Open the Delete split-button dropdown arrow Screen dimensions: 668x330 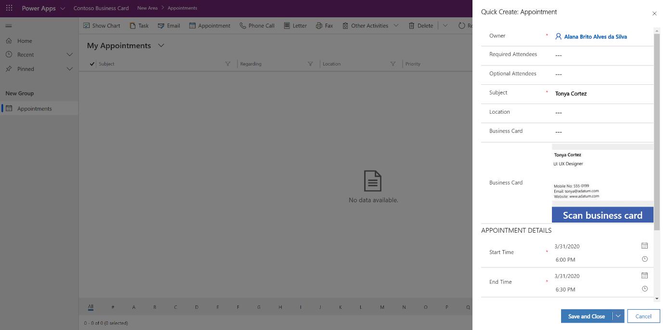pyautogui.click(x=445, y=26)
